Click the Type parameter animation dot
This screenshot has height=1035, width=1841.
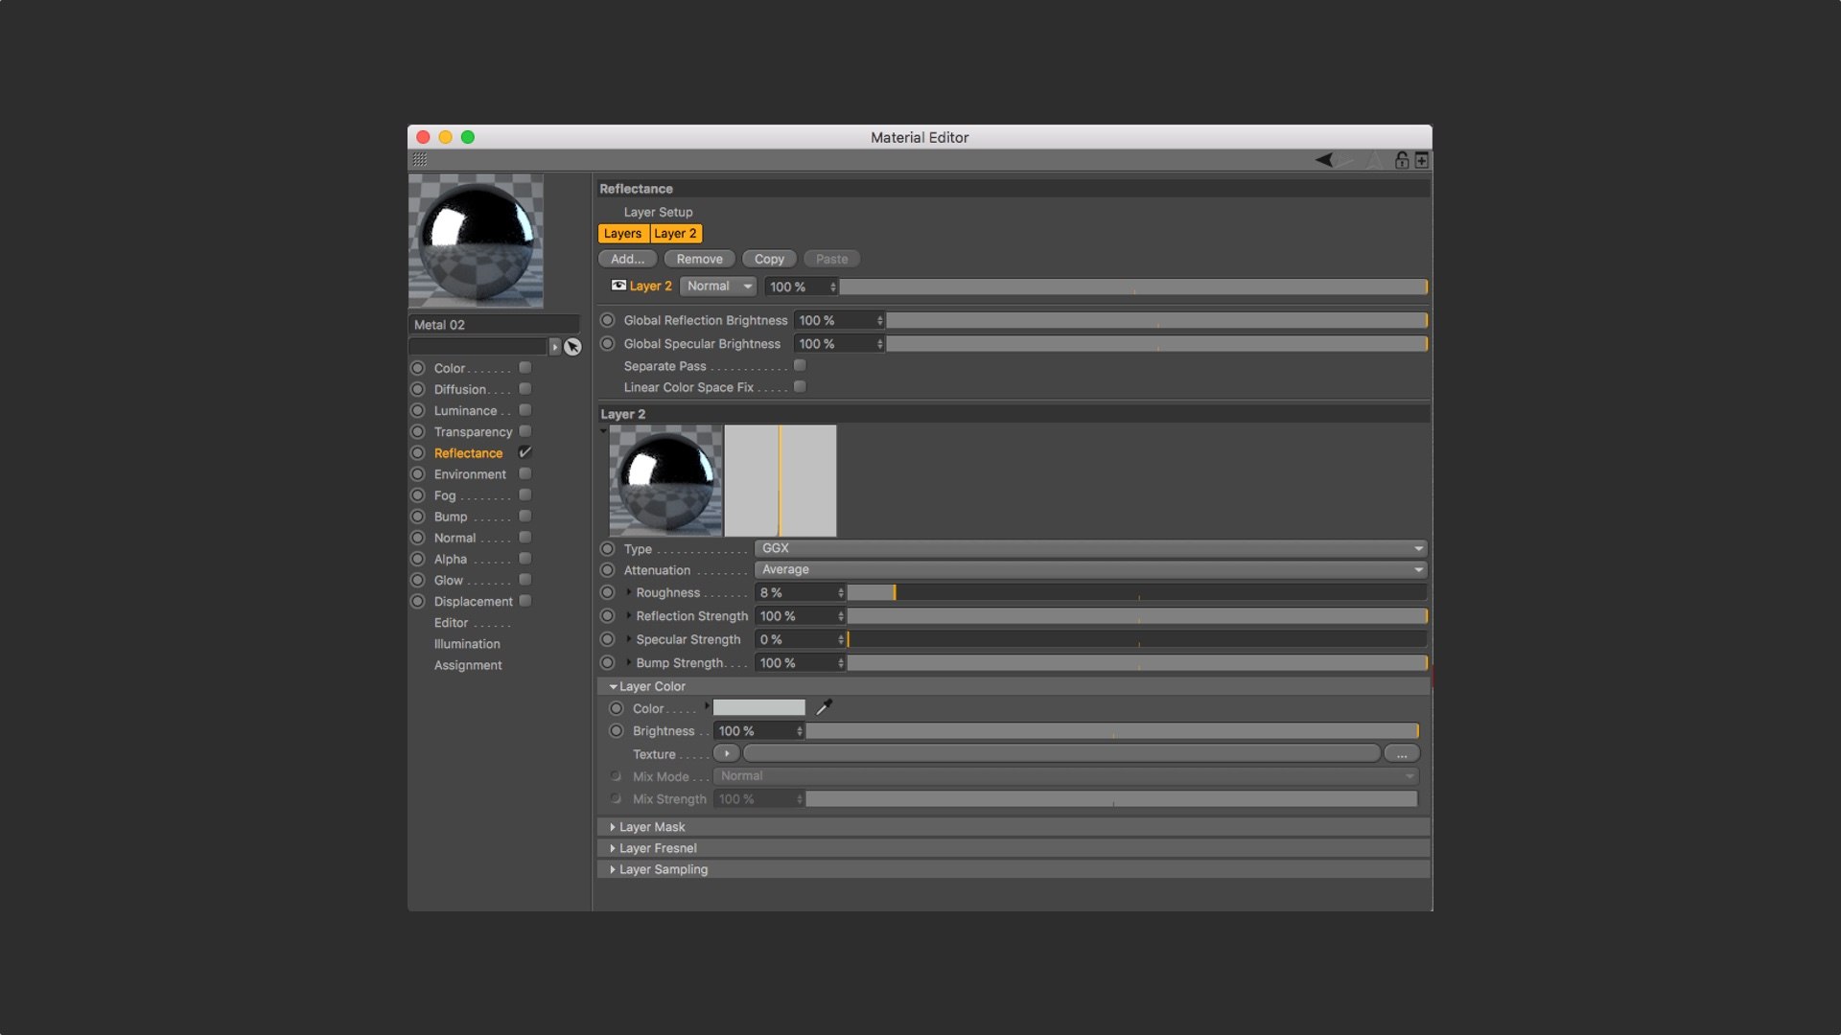tap(607, 548)
